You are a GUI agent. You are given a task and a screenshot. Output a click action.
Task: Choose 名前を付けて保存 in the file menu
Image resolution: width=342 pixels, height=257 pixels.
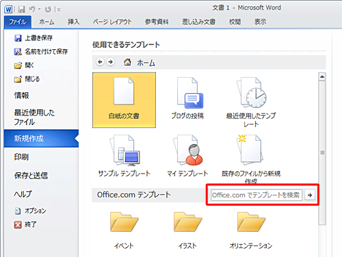coord(41,52)
